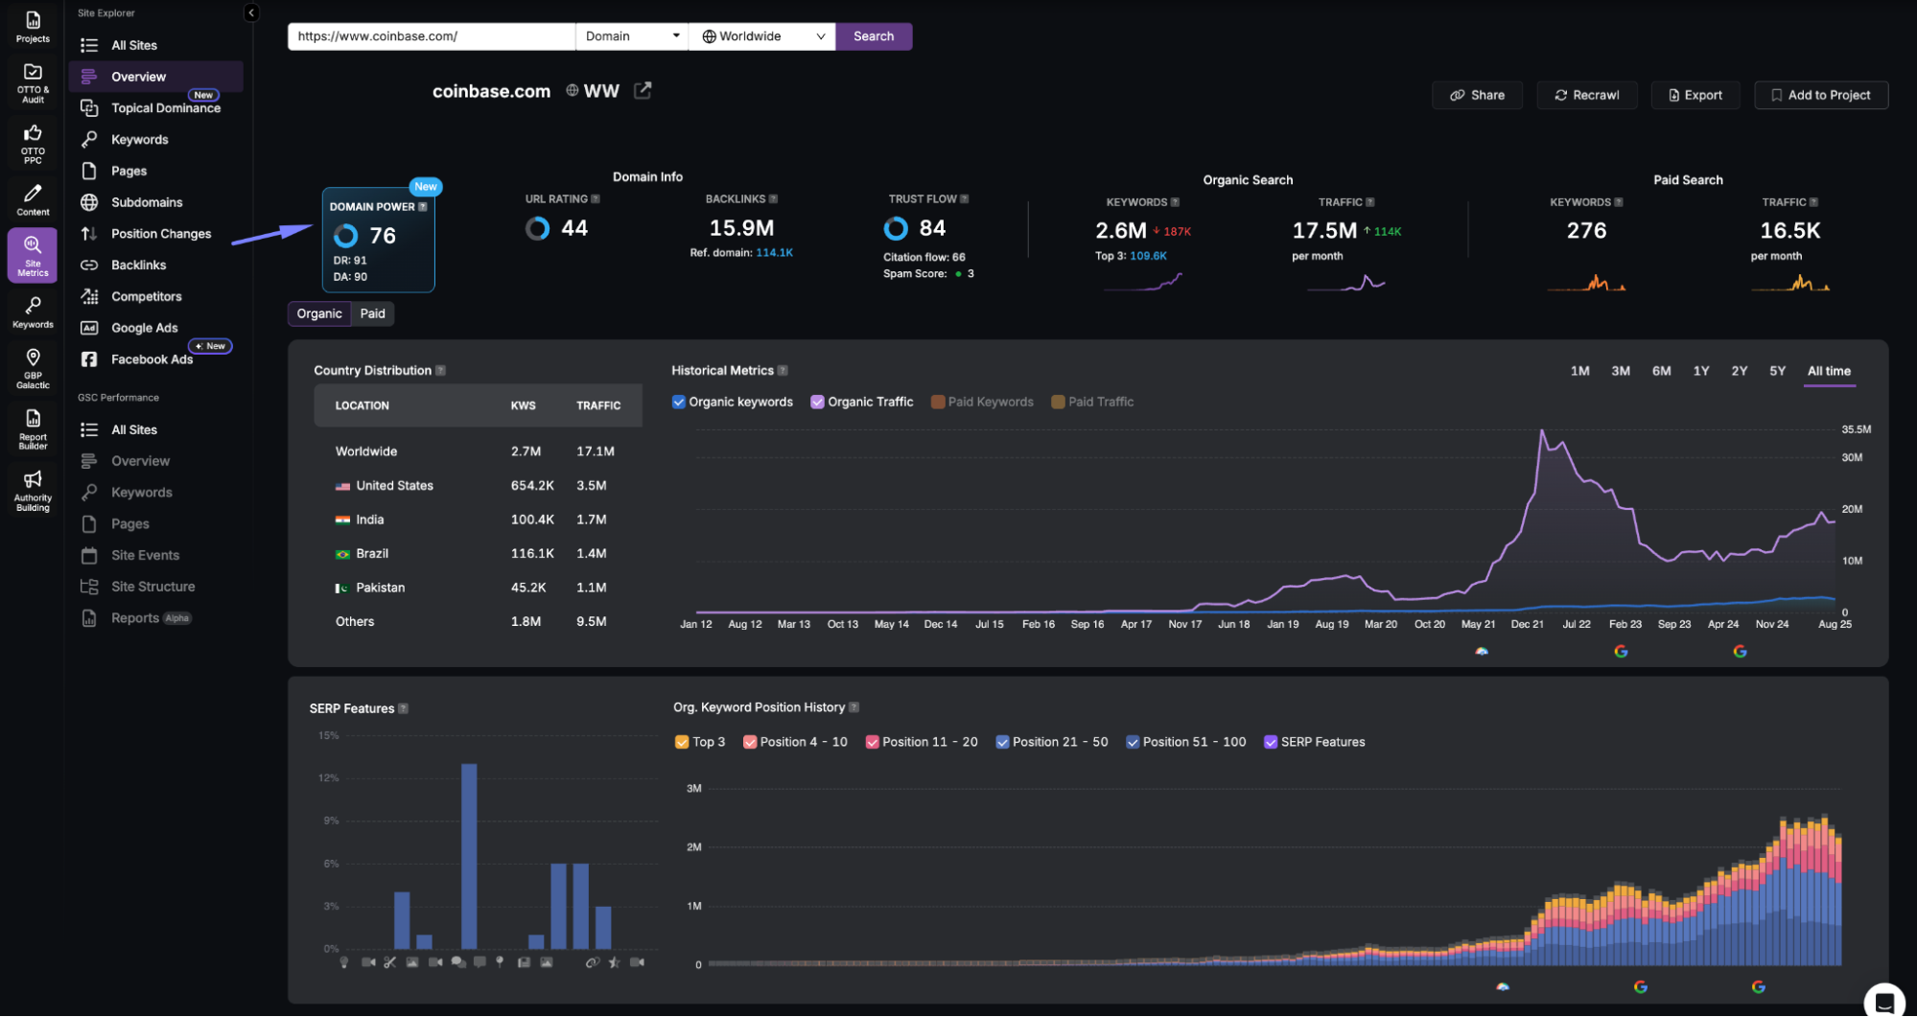Image resolution: width=1917 pixels, height=1017 pixels.
Task: Click Add to Project button
Action: [1820, 95]
